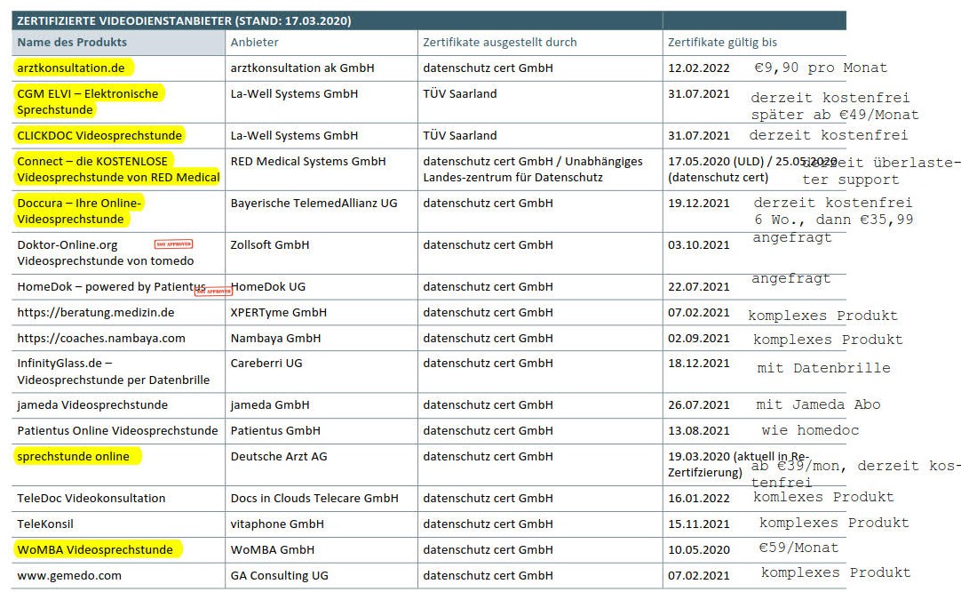Click the note '€9,90 pro Monat'
Screen dimensions: 961x592
point(821,68)
